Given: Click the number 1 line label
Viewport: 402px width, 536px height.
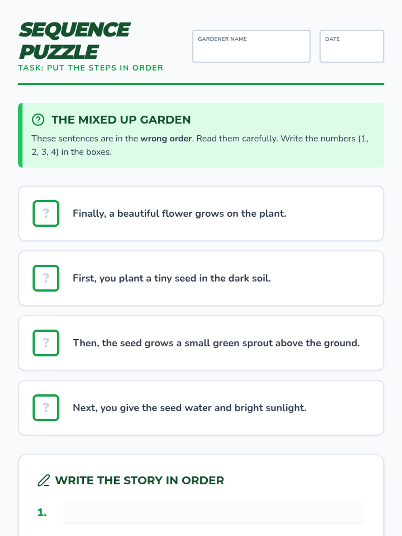Looking at the screenshot, I should pos(42,513).
